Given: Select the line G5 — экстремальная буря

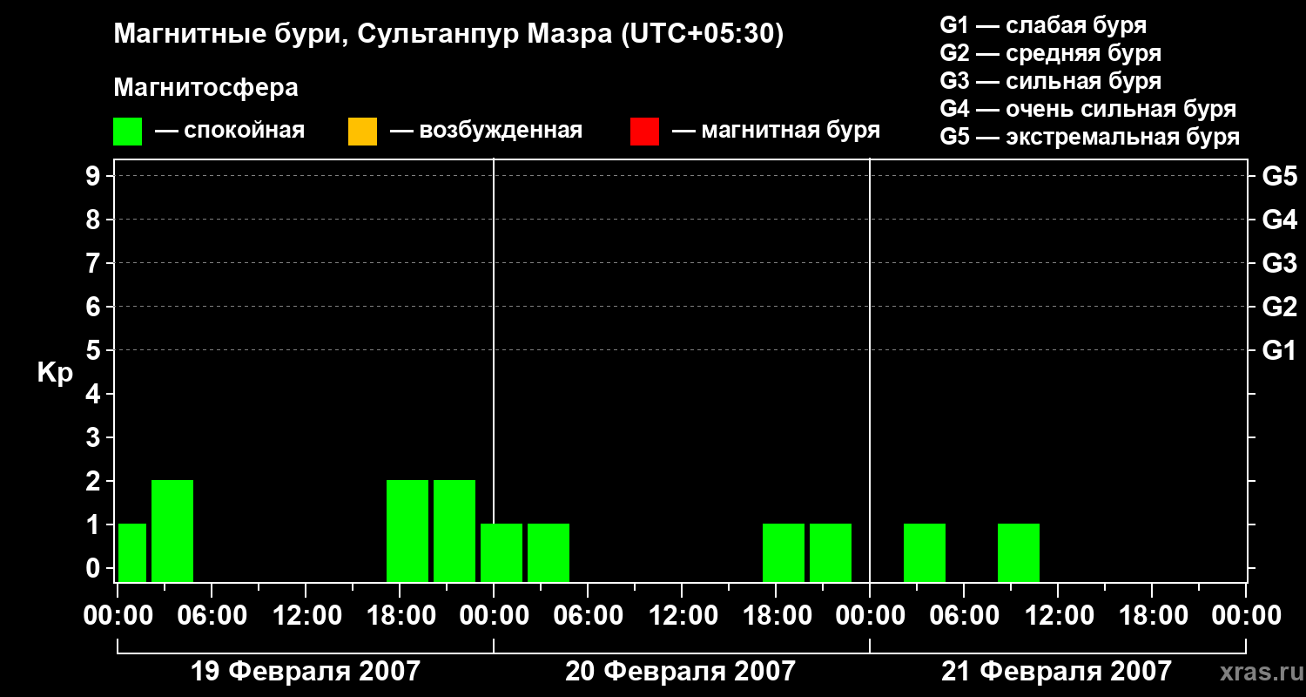Looking at the screenshot, I should [x=1090, y=137].
